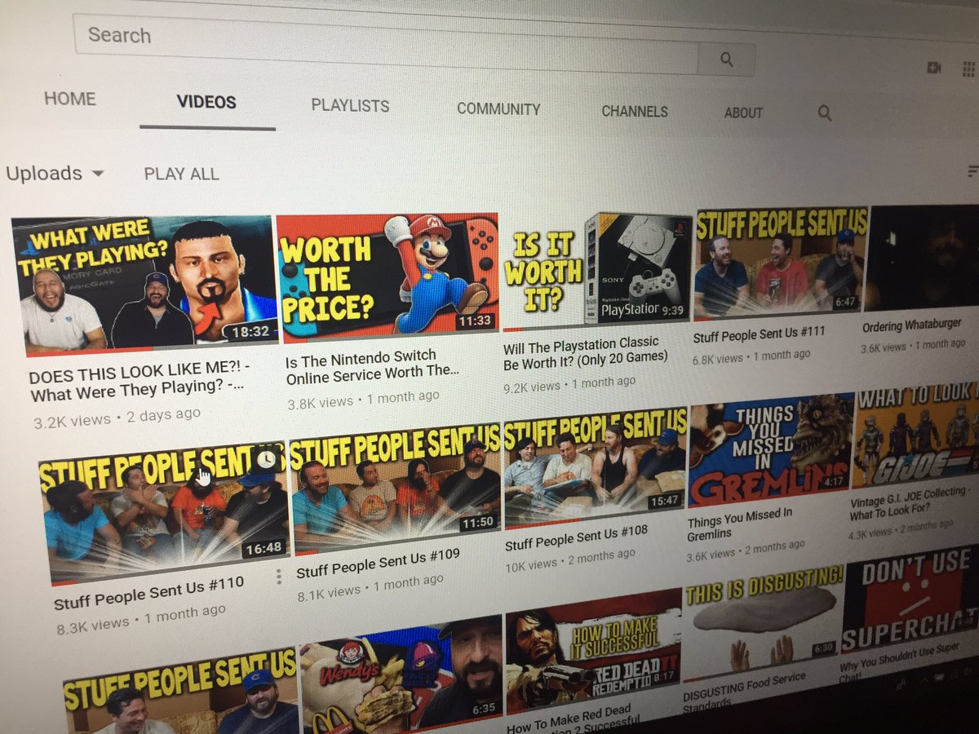The width and height of the screenshot is (979, 734).
Task: Click the 'Stuff People Sent Us #109' title
Action: coord(378,564)
